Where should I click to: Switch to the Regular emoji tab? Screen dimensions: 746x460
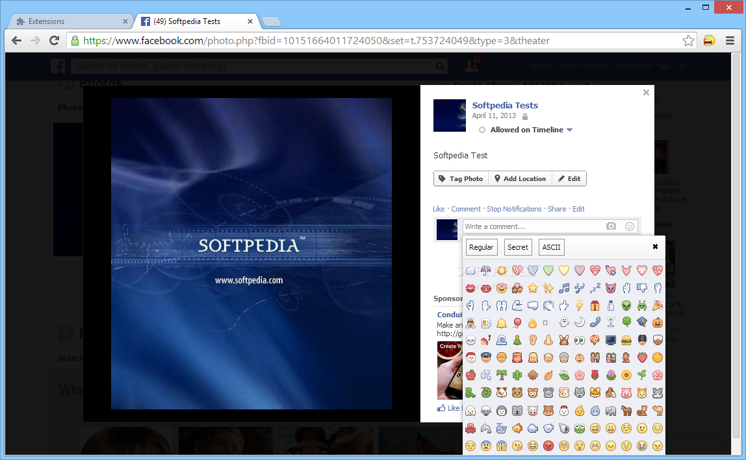481,247
